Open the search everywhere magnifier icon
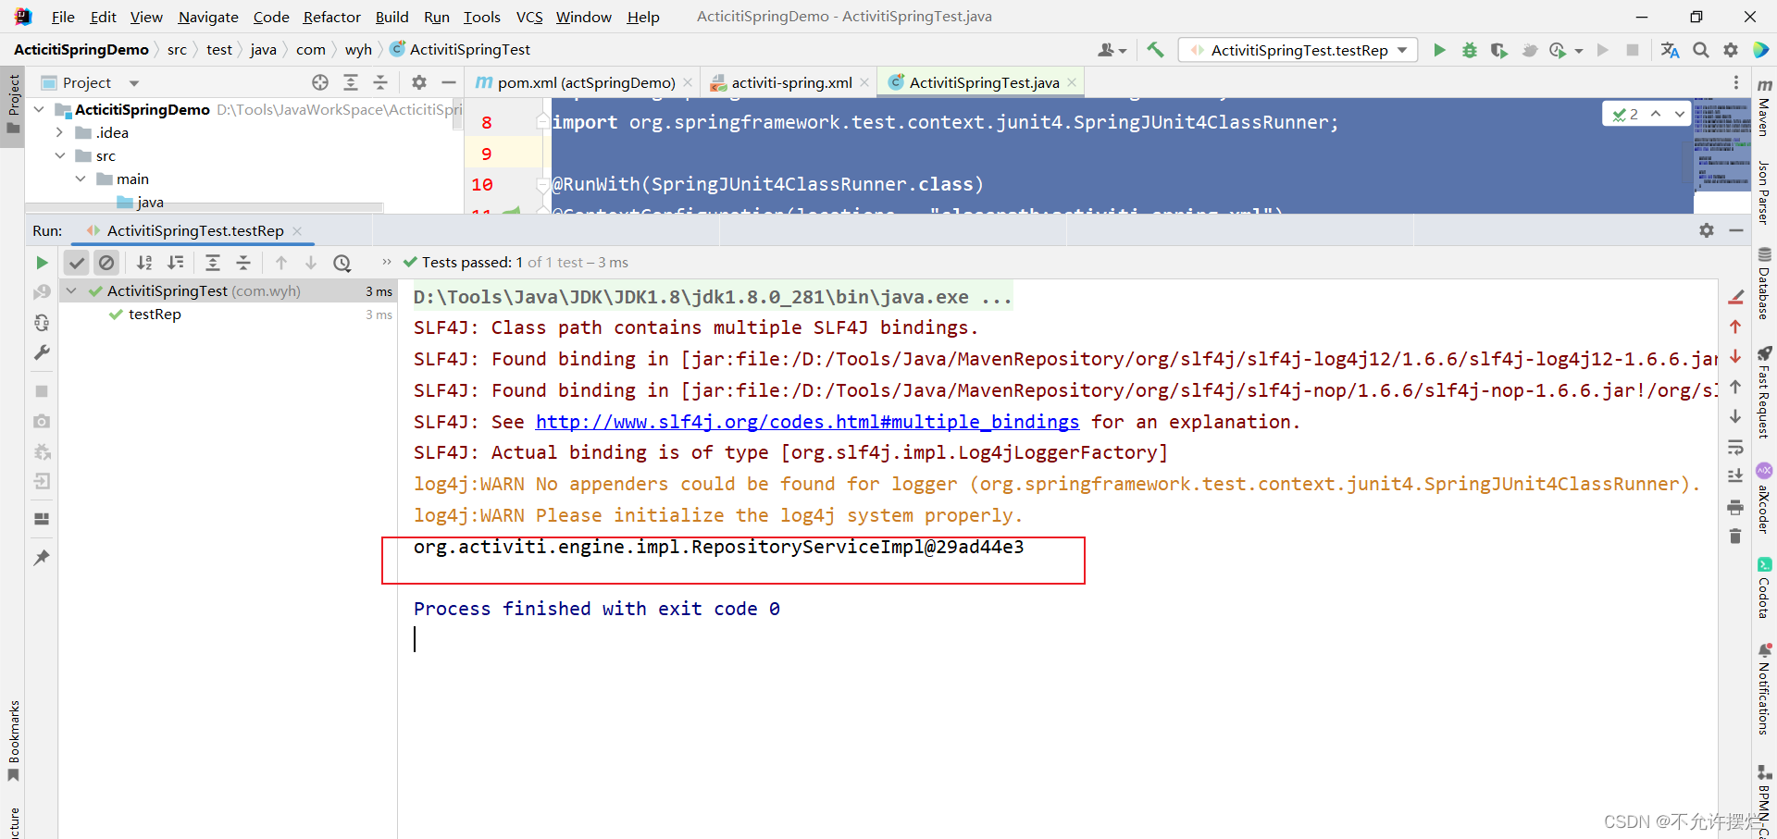 pos(1701,50)
